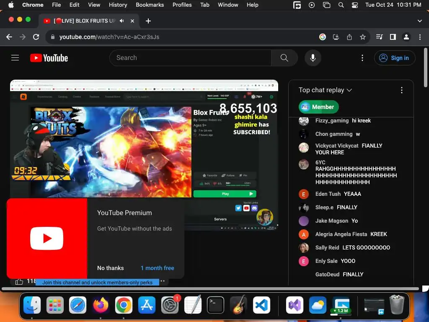Click the green Member badge button
The width and height of the screenshot is (429, 322).
point(319,107)
